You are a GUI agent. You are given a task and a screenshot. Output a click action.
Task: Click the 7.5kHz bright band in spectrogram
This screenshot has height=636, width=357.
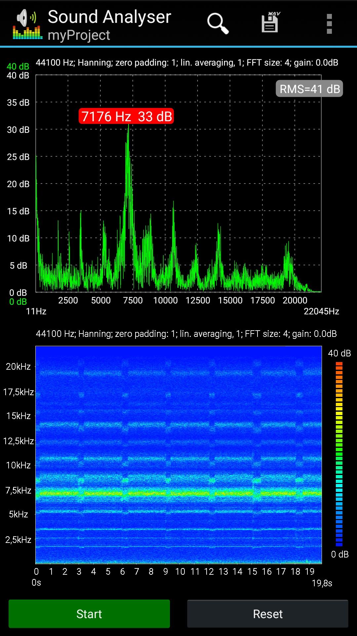[x=178, y=493]
